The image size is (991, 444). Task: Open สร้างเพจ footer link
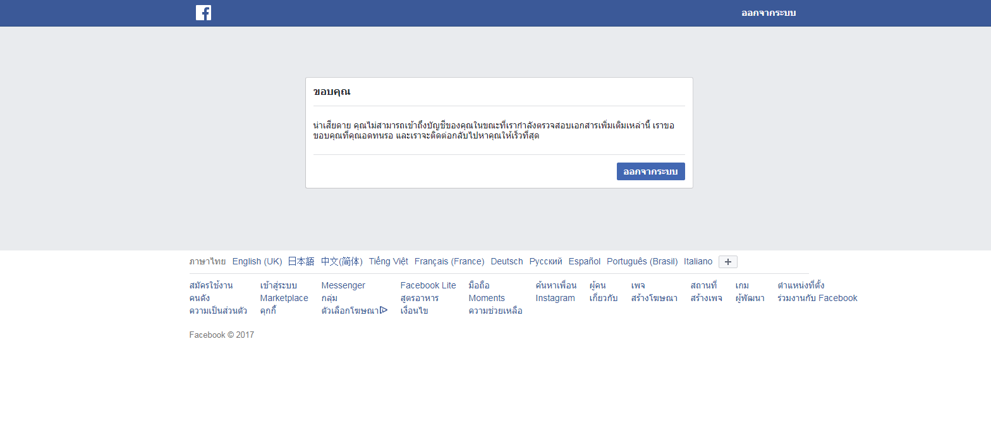coord(707,298)
